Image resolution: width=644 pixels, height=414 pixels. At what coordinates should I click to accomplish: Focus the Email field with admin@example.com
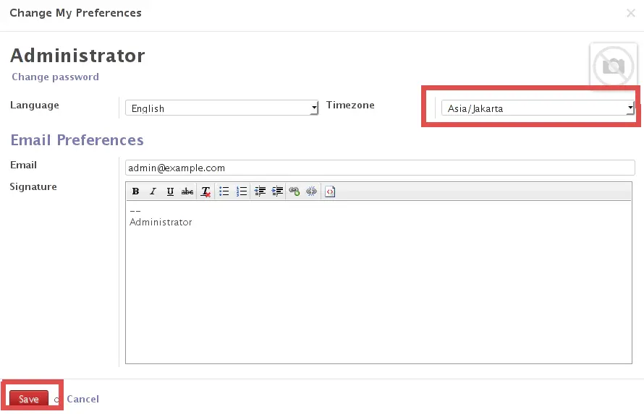tap(380, 168)
